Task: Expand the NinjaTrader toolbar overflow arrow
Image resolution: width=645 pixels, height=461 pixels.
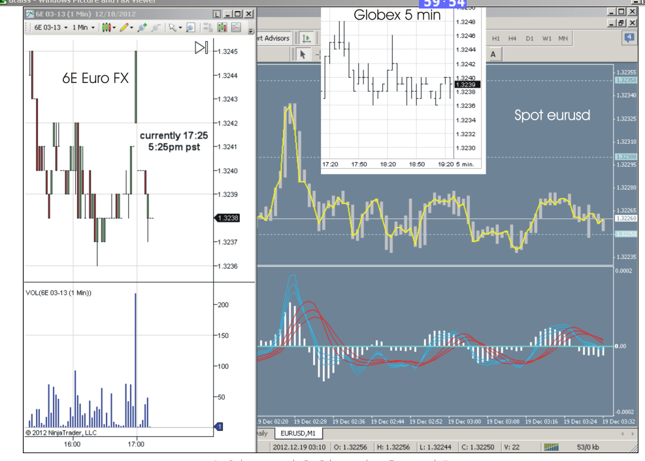Action: [251, 31]
